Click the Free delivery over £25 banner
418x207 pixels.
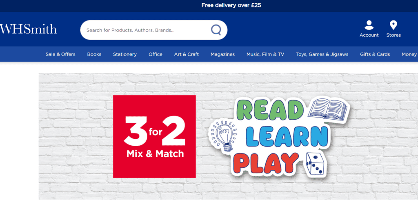pos(231,5)
